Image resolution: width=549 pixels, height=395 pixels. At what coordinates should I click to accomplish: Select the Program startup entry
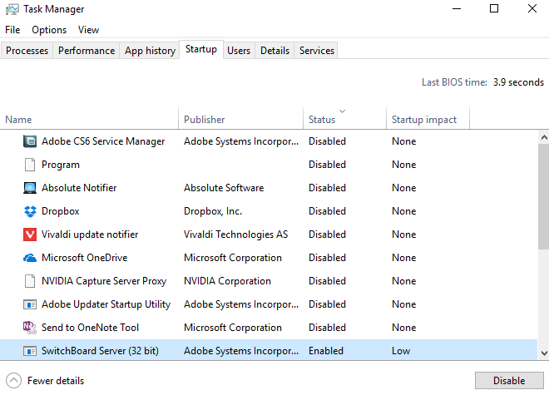pos(269,165)
